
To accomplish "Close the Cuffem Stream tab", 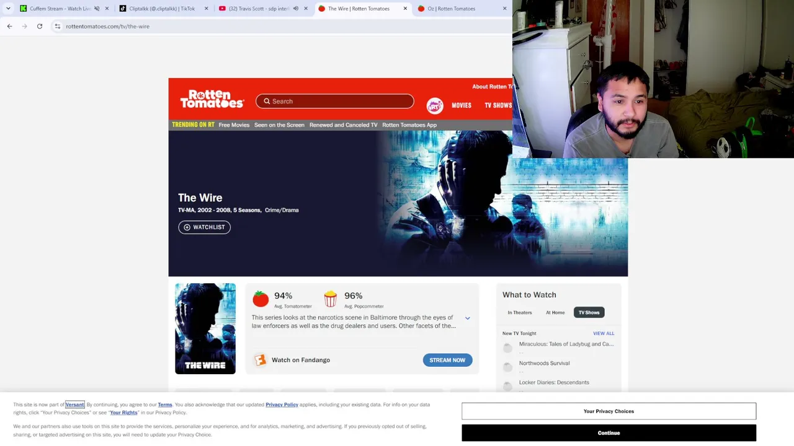I will 107,9.
